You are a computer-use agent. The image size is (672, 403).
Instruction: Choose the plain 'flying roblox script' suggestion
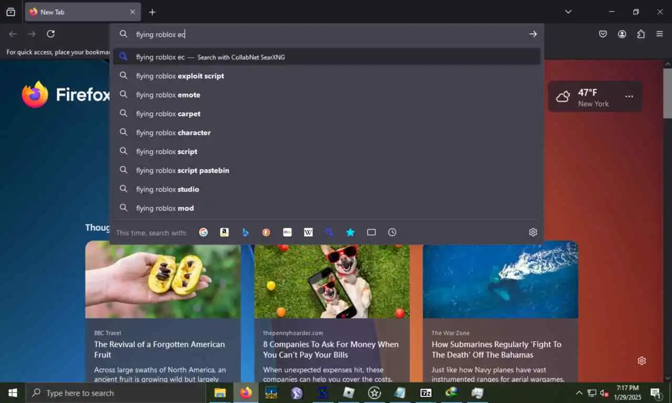(x=327, y=152)
